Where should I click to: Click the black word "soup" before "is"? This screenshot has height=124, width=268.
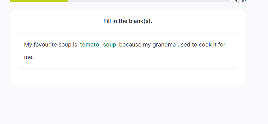click(65, 45)
